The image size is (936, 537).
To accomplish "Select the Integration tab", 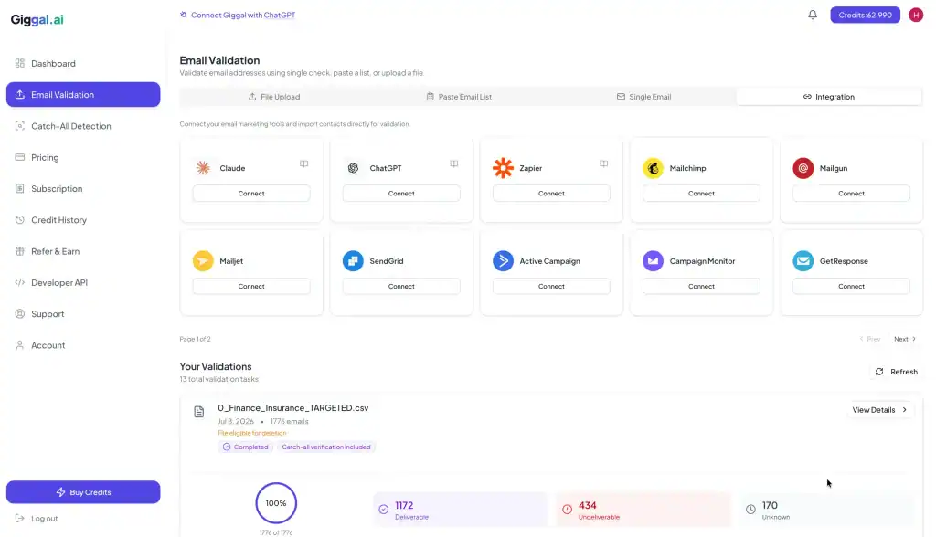I will [x=829, y=97].
